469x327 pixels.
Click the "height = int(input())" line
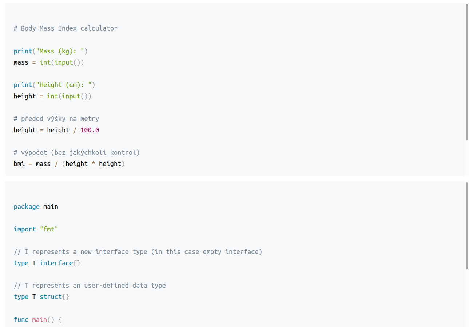[52, 96]
